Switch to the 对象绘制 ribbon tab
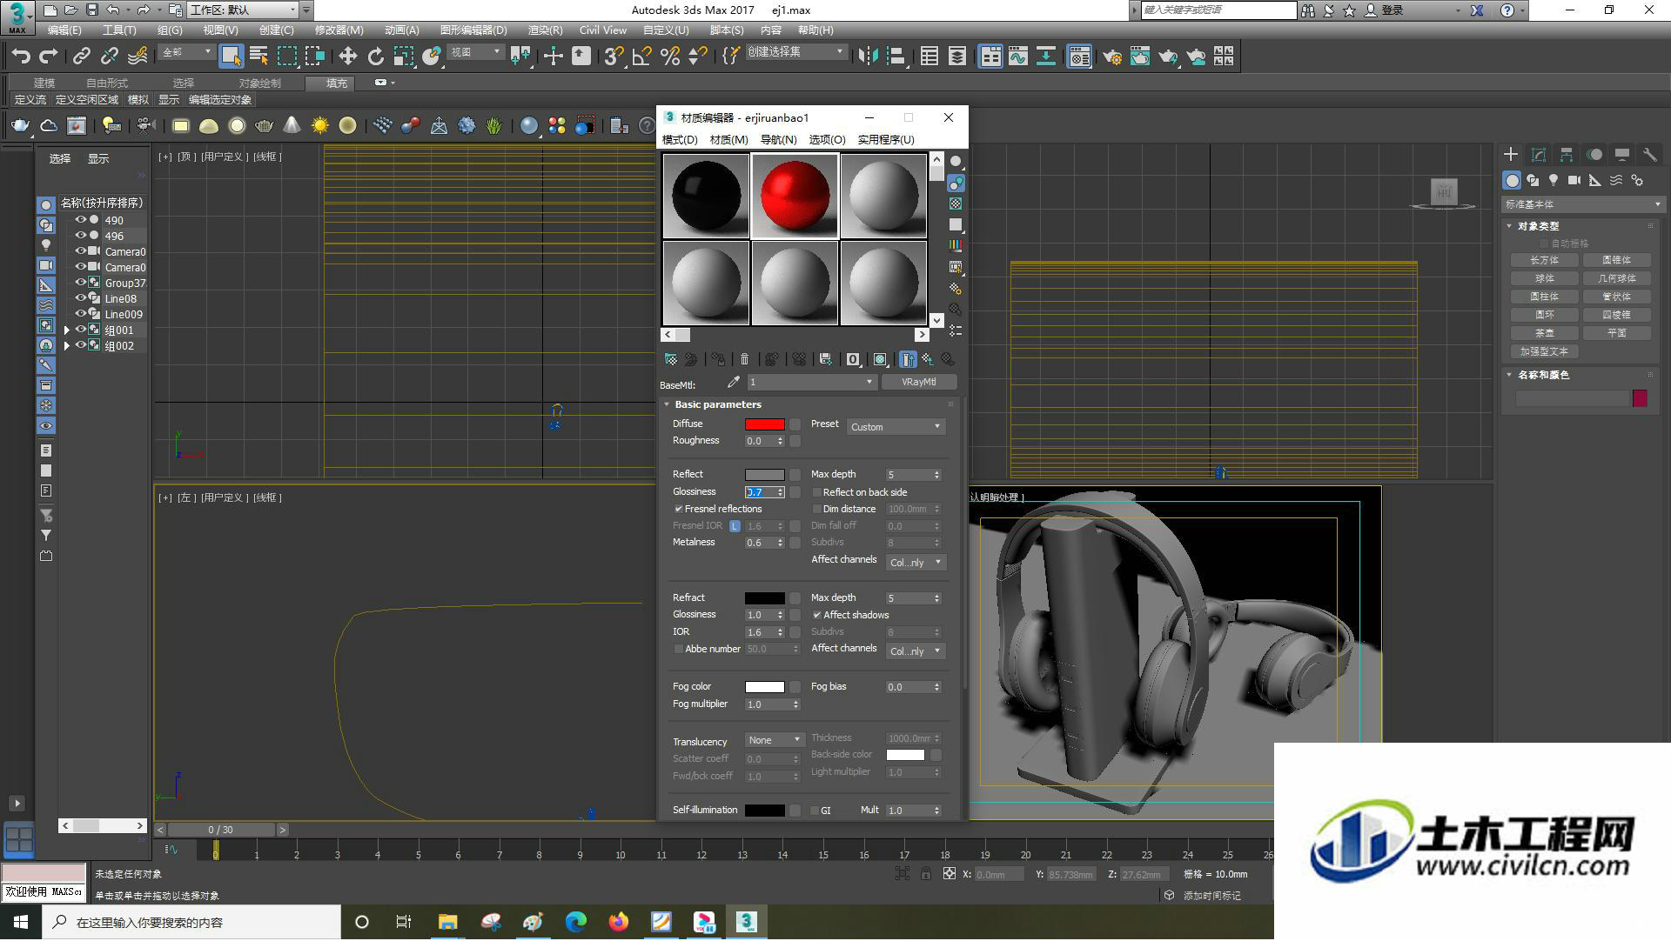This screenshot has width=1671, height=941. (260, 83)
